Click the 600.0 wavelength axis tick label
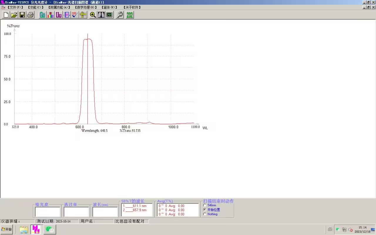 click(x=80, y=127)
